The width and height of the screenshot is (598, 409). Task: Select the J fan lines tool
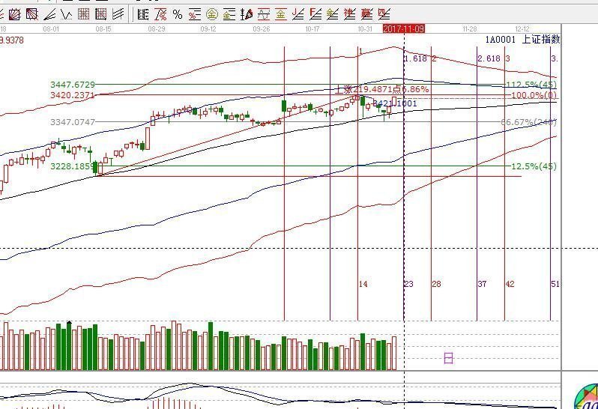pos(298,15)
